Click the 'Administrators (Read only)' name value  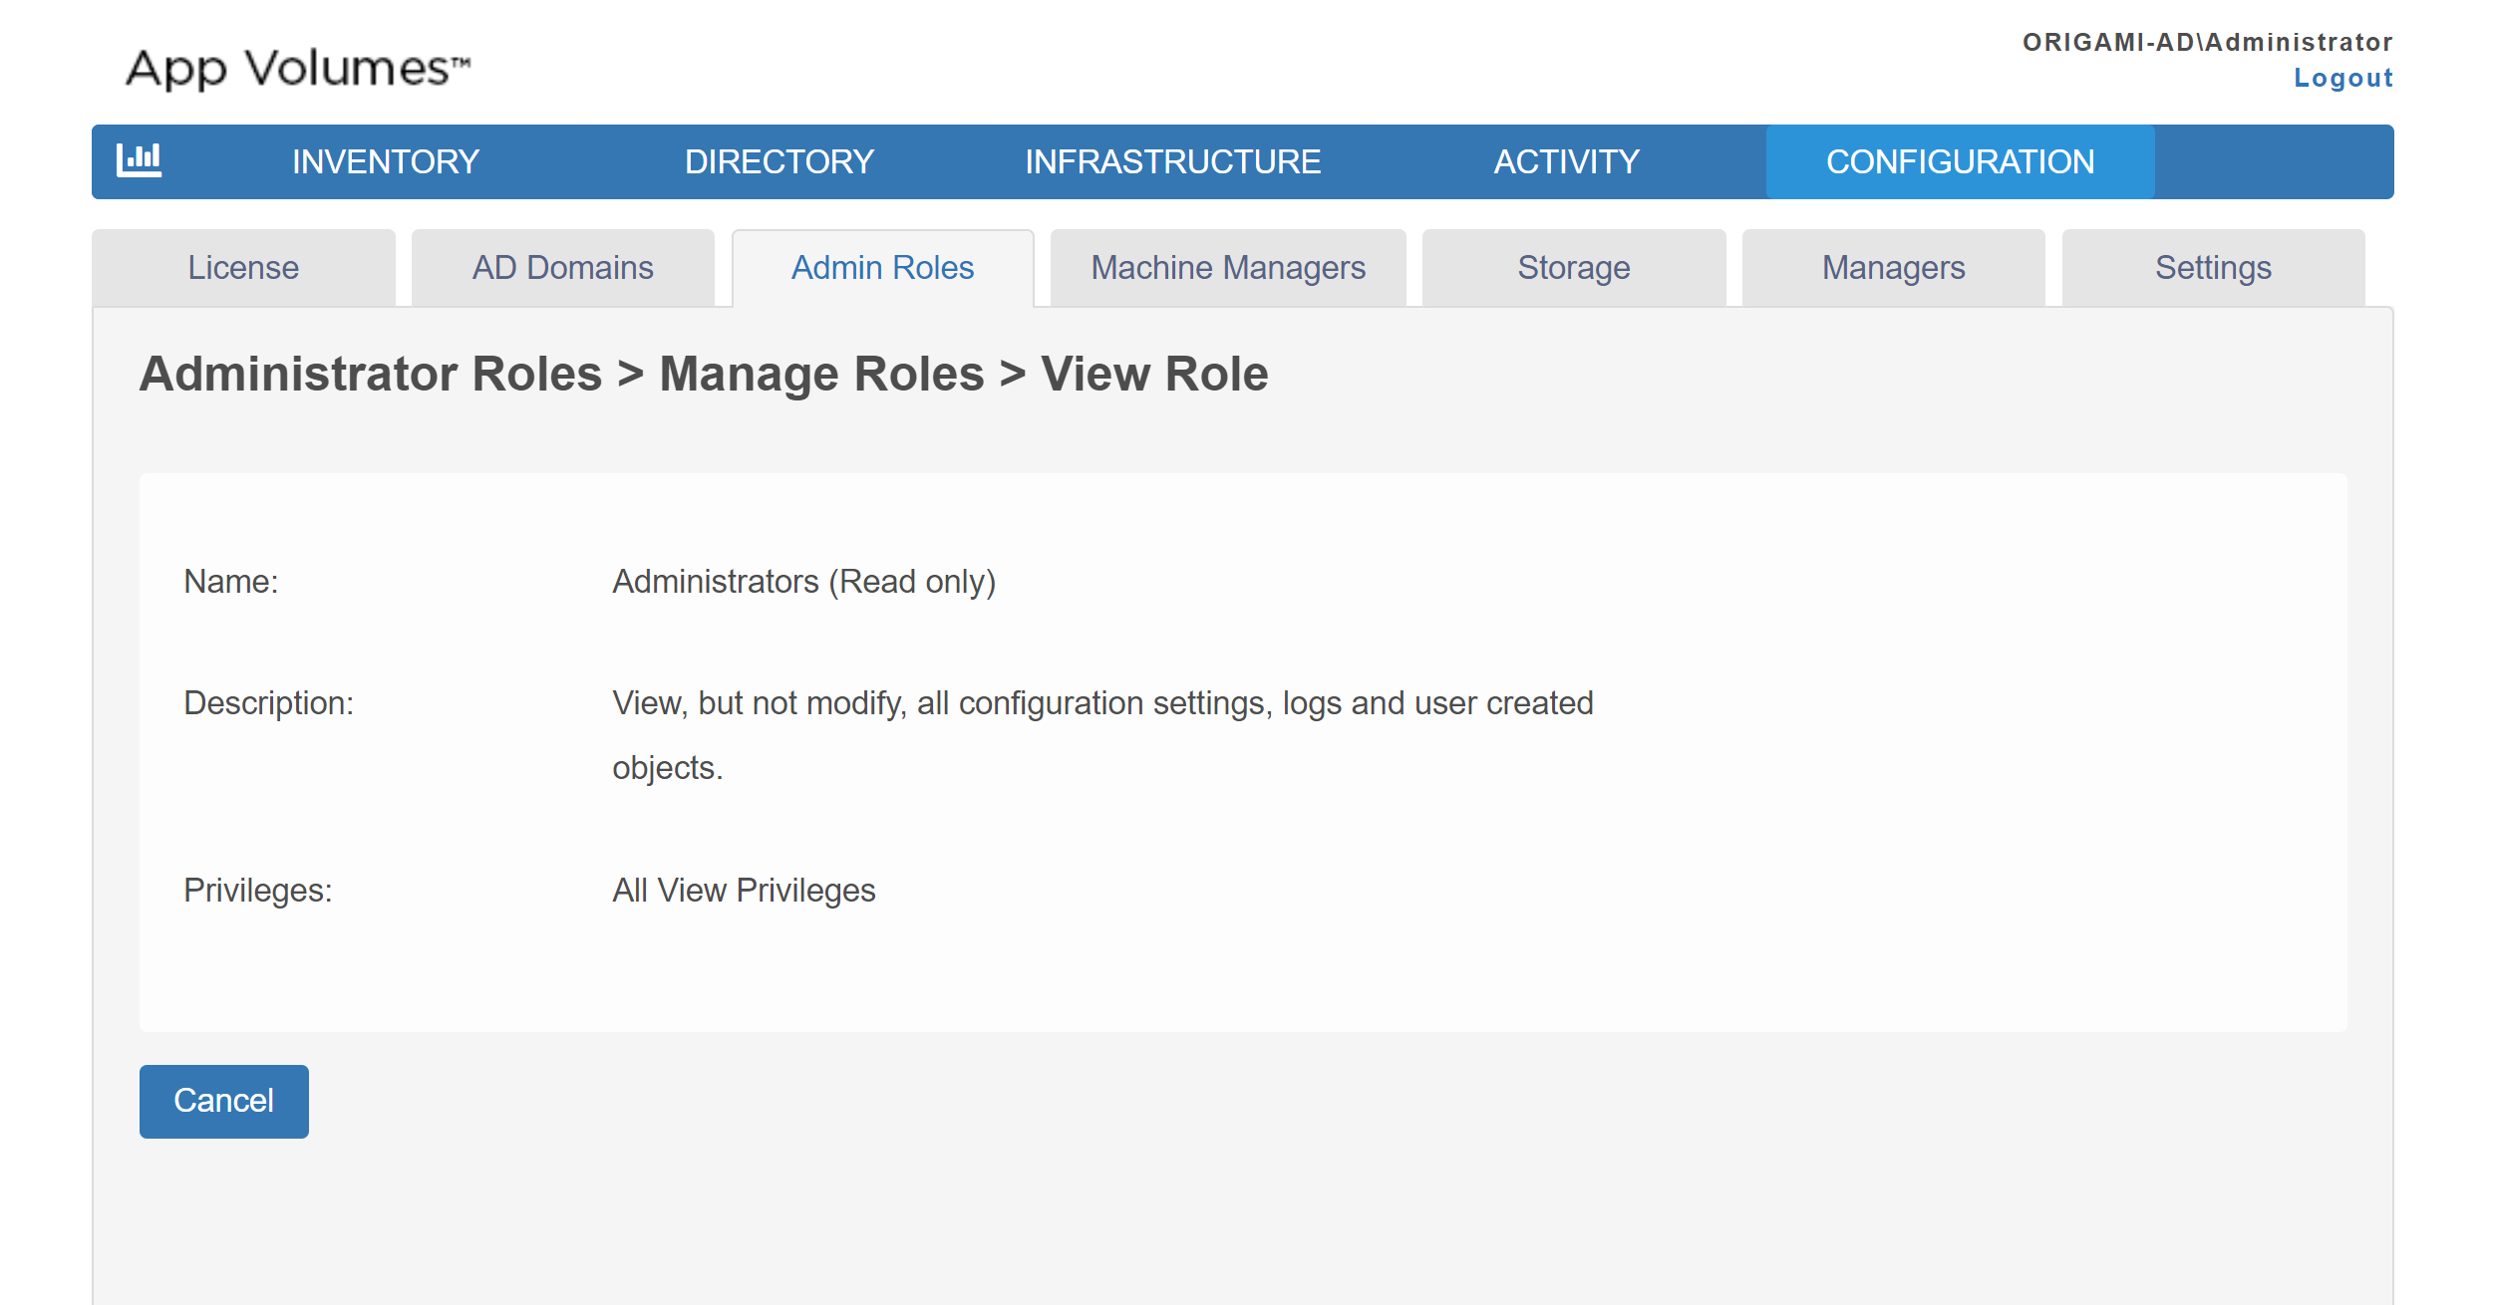point(804,582)
